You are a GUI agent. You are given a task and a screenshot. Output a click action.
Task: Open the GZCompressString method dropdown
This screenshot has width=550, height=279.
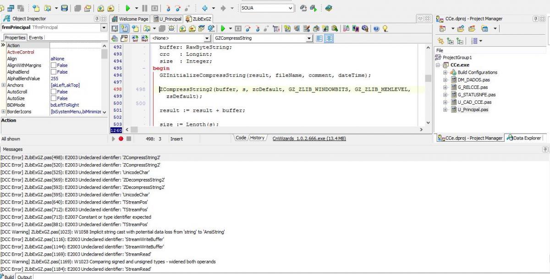click(309, 38)
